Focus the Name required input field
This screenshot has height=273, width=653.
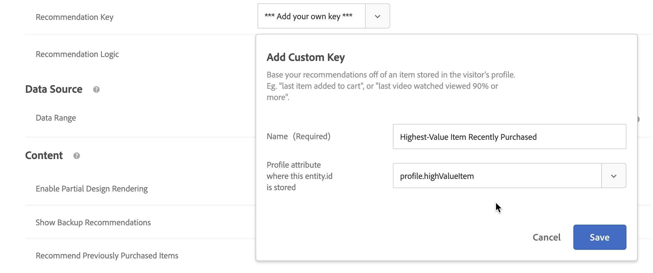[509, 137]
